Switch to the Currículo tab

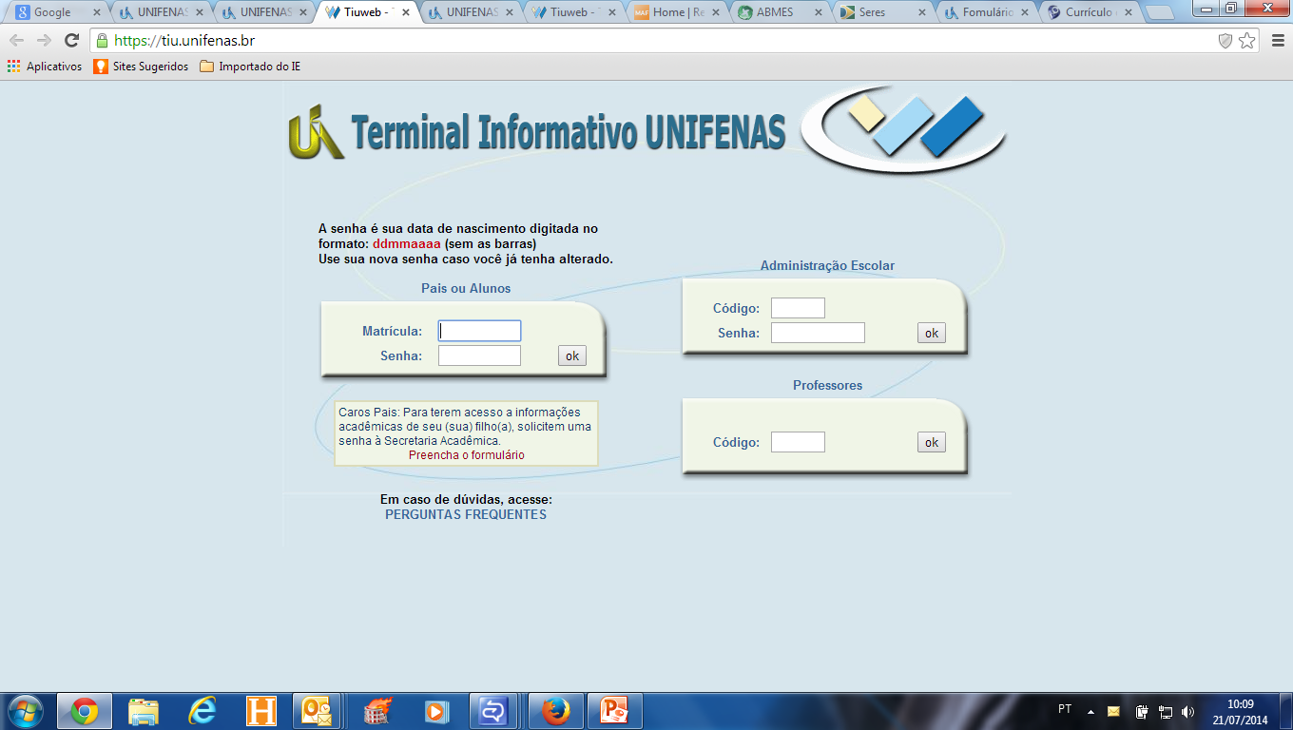[x=1090, y=12]
